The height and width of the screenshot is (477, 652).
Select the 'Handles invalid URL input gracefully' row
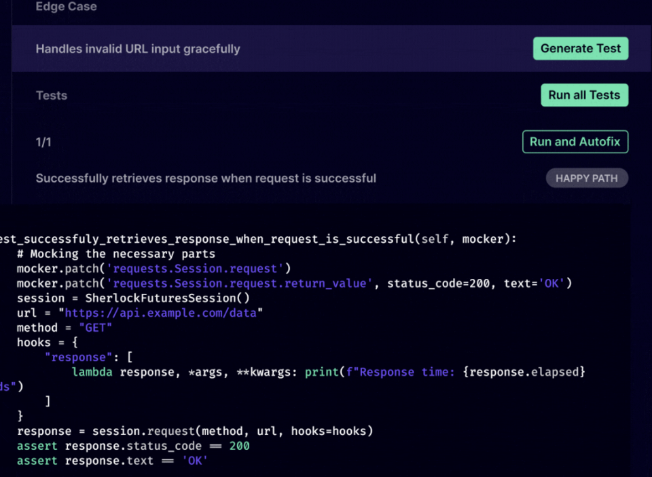tap(138, 49)
